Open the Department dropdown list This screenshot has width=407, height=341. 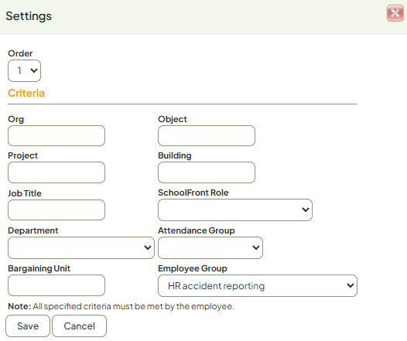pyautogui.click(x=81, y=247)
